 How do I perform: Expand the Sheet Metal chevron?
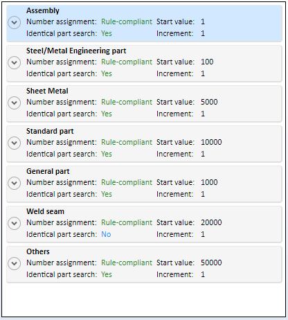15,103
